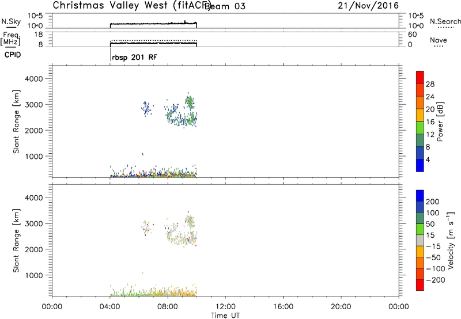
Task: Click the "08:00" time axis label
Action: pyautogui.click(x=168, y=307)
